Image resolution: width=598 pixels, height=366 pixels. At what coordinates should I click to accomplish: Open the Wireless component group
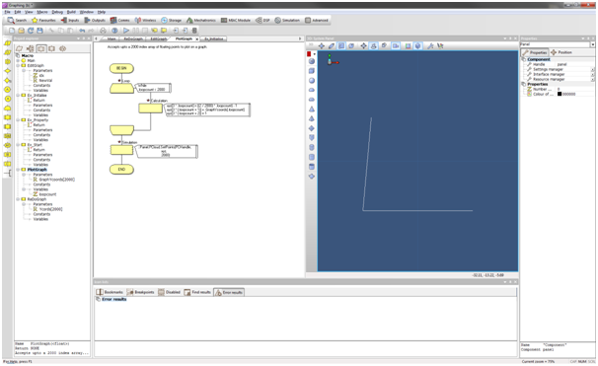145,20
